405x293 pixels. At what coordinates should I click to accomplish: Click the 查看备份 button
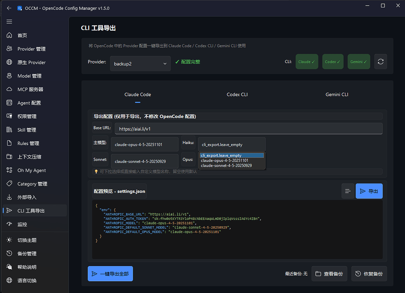329,274
